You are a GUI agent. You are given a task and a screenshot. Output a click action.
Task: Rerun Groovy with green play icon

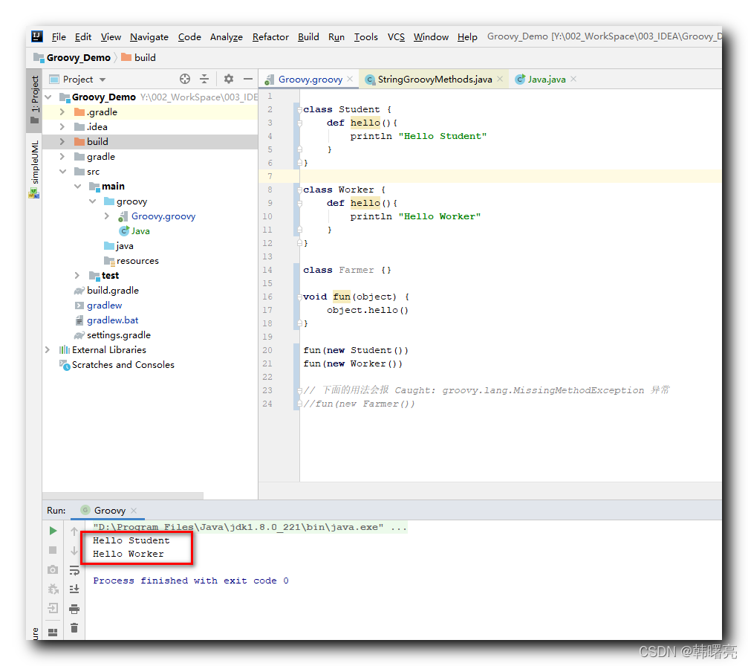tap(53, 531)
